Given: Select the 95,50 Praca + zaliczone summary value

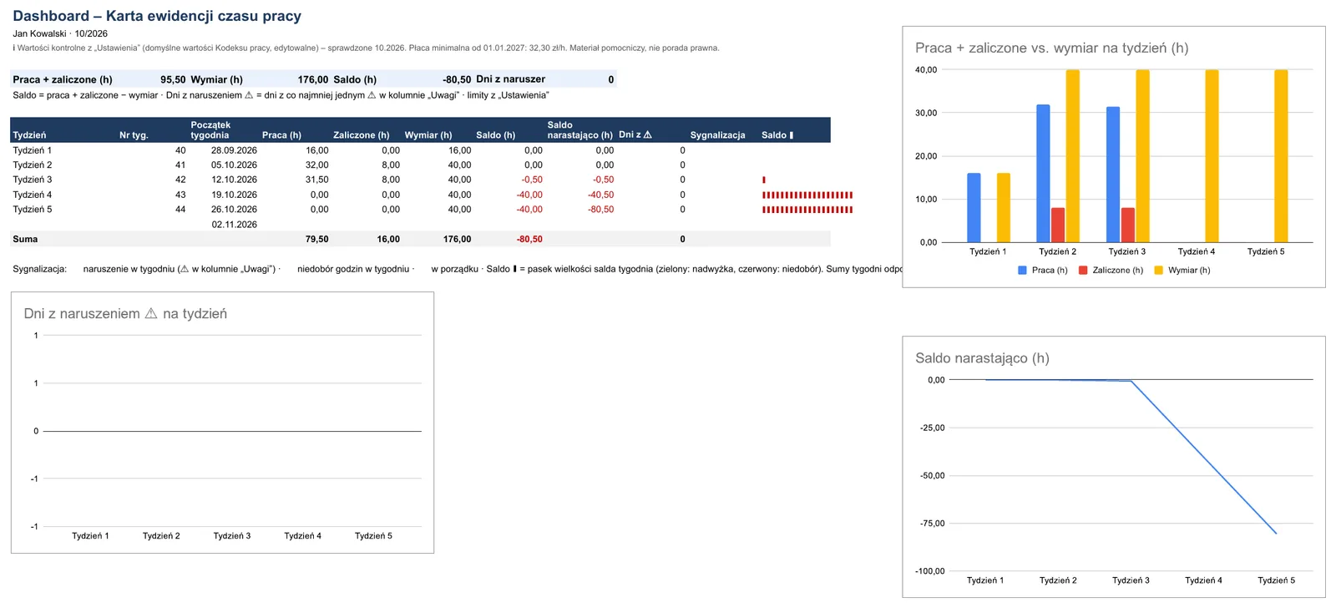Looking at the screenshot, I should pos(173,79).
